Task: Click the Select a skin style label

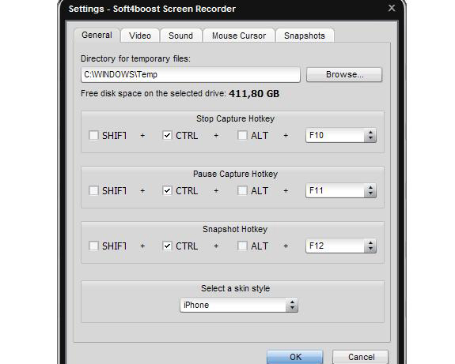Action: (x=235, y=288)
